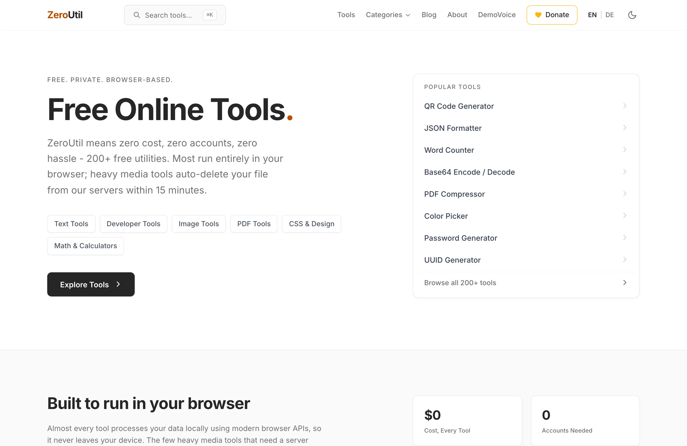Click the search magnifier icon
687x446 pixels.
pos(137,15)
